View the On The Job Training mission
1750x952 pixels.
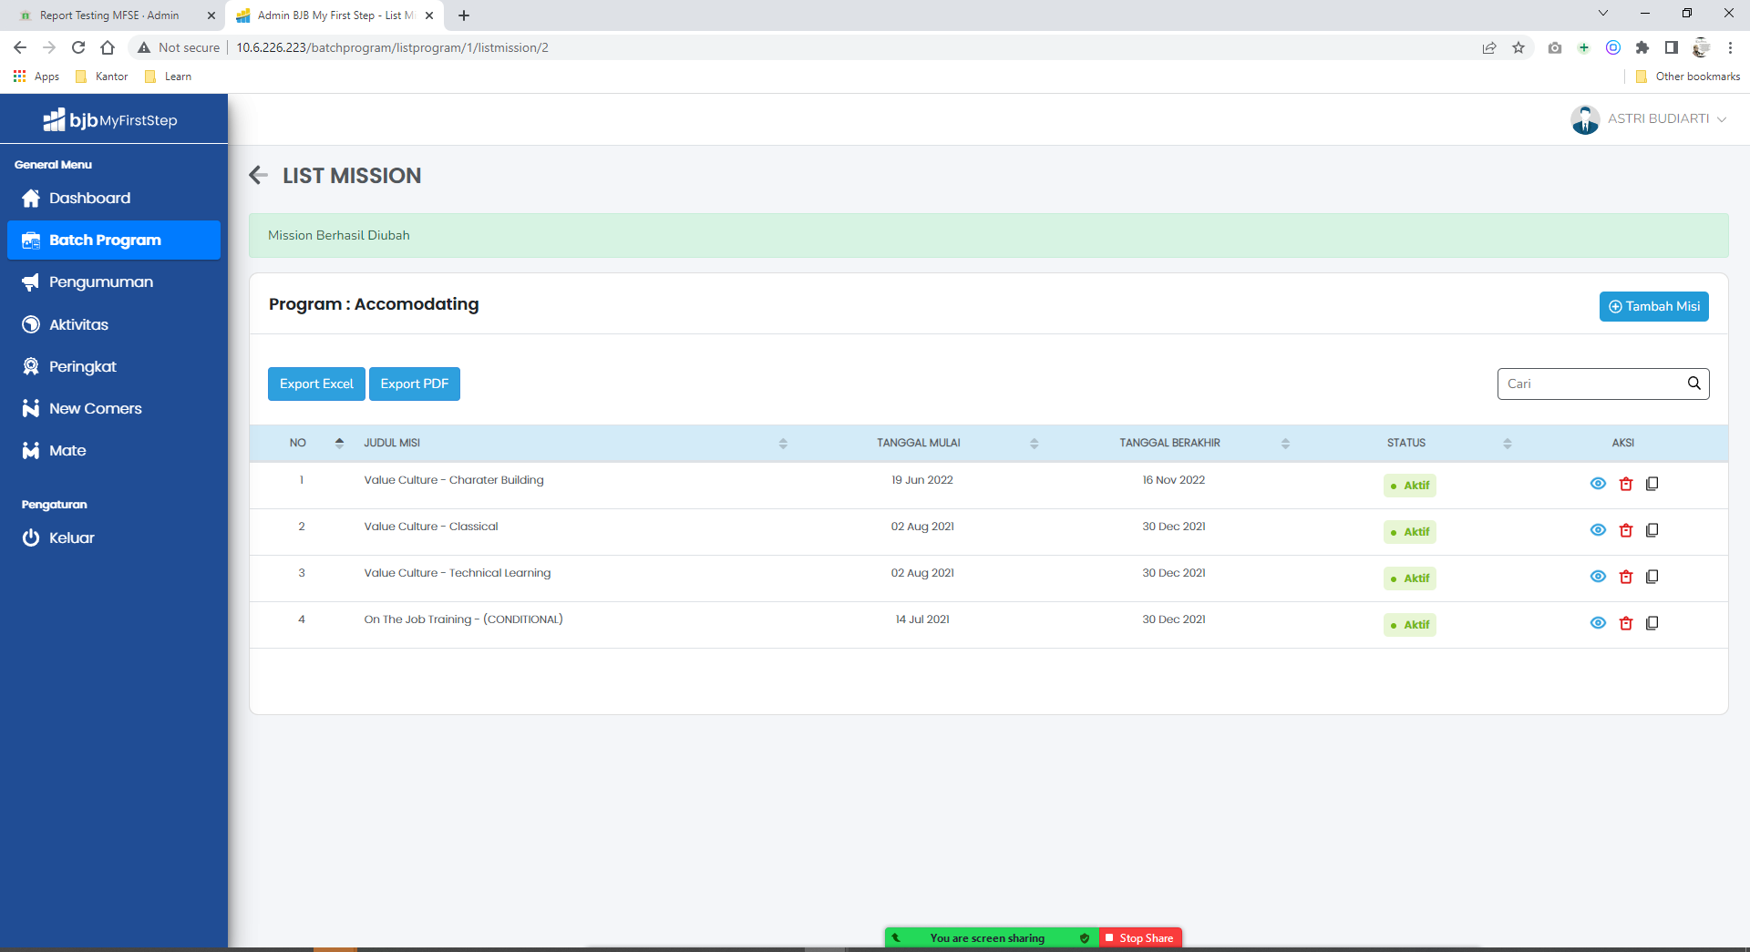[1598, 623]
